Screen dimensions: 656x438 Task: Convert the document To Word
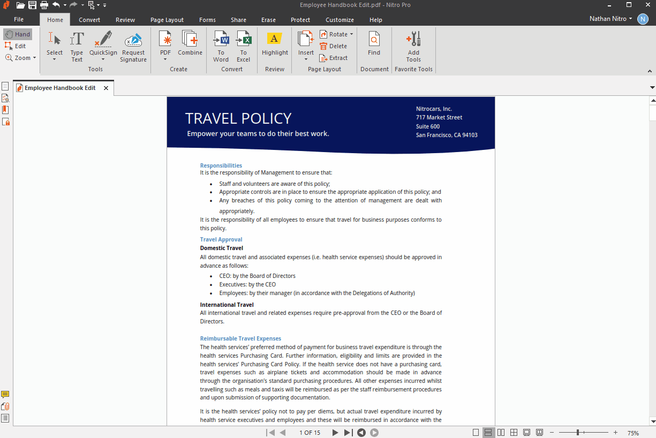pos(221,45)
